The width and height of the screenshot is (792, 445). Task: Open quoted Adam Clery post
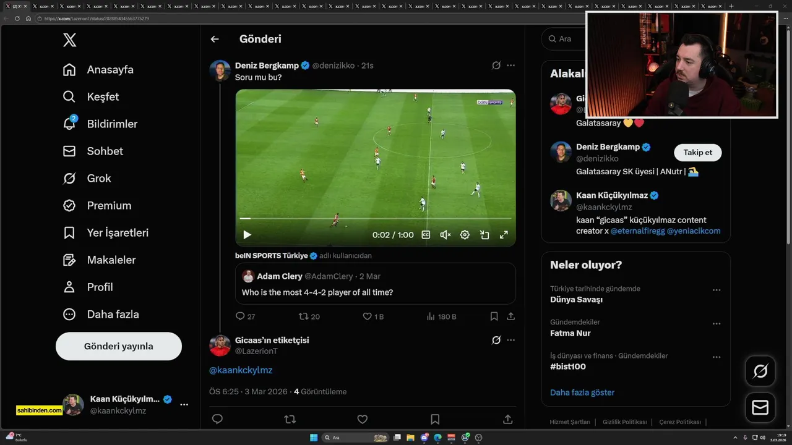point(376,284)
